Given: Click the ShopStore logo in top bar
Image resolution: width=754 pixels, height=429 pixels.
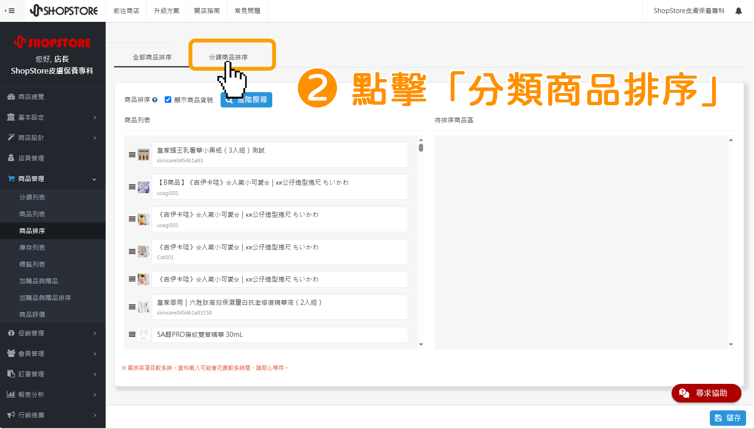Looking at the screenshot, I should (64, 10).
